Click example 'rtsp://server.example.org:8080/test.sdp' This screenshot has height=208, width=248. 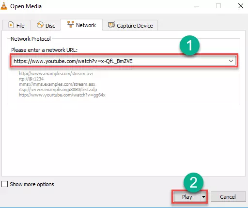pos(58,90)
